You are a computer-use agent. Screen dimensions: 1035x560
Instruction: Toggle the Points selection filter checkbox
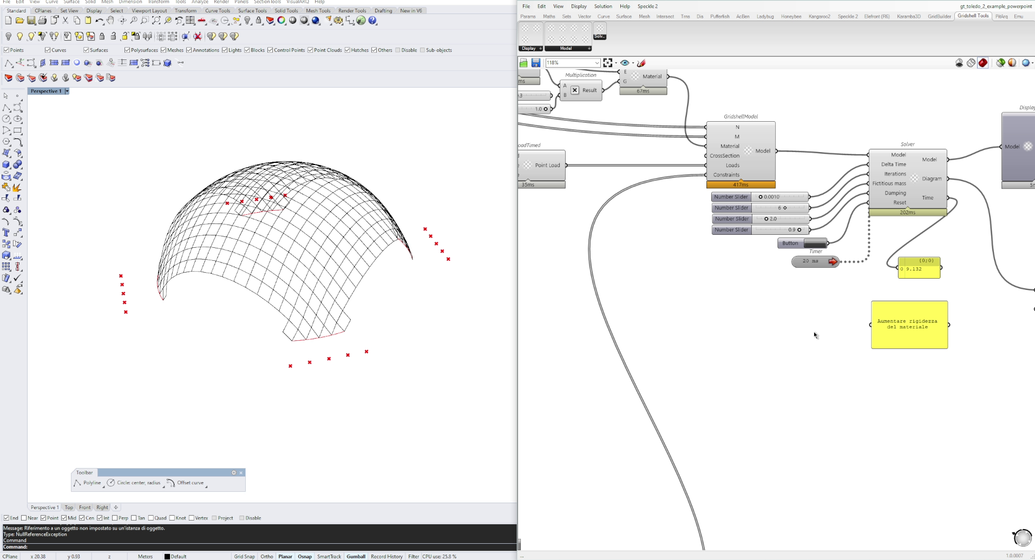pos(6,50)
